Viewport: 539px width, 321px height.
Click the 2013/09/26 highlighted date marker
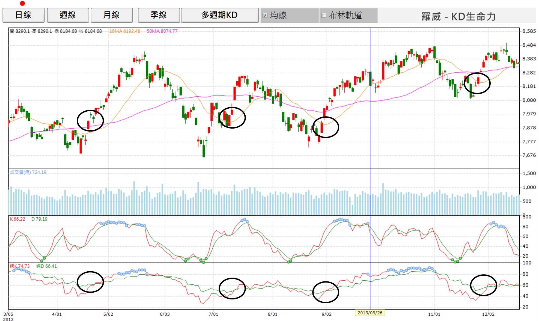pyautogui.click(x=370, y=313)
